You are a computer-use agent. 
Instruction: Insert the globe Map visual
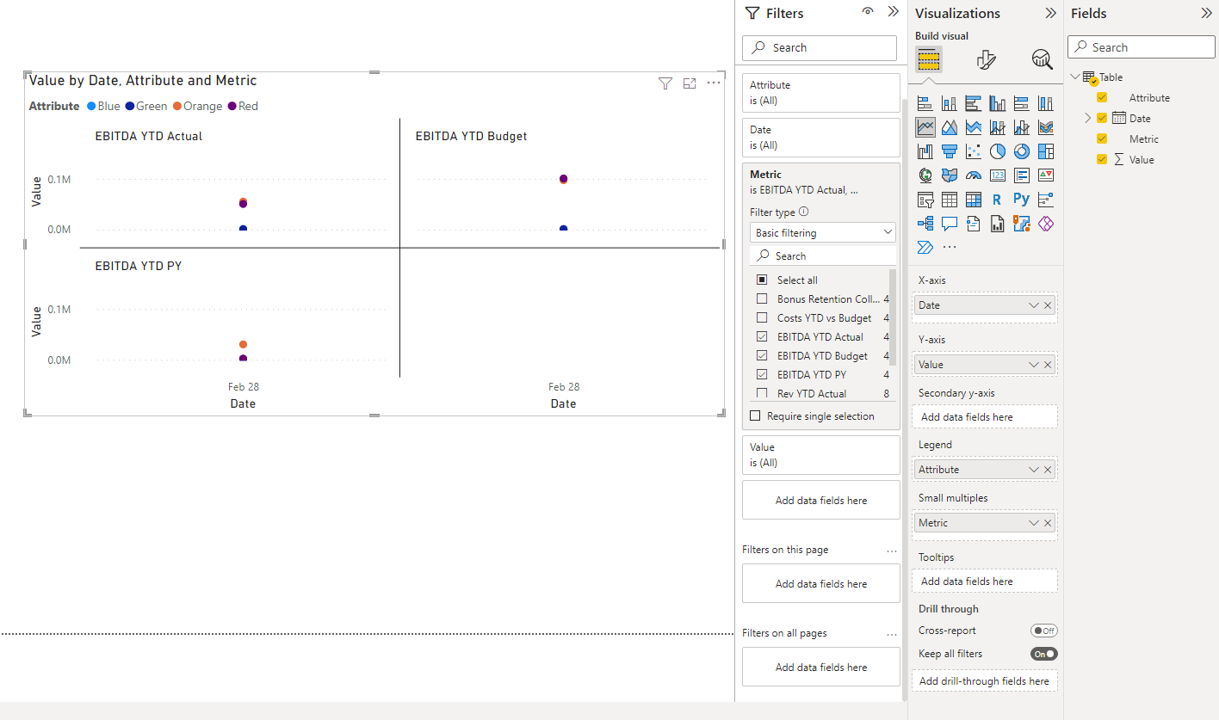(925, 175)
